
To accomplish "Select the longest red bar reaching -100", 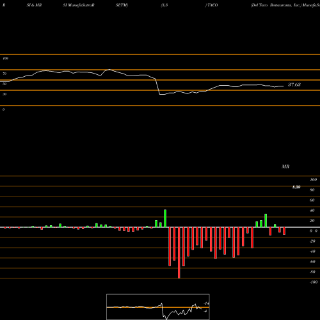I will click(179, 253).
